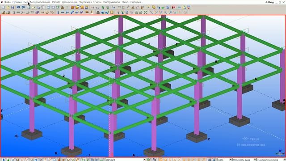Toggle snap to points switch
The height and width of the screenshot is (161, 286).
coord(160,160)
